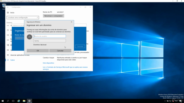Open File Explorer from taskbar
The image size is (184, 103).
24,101
